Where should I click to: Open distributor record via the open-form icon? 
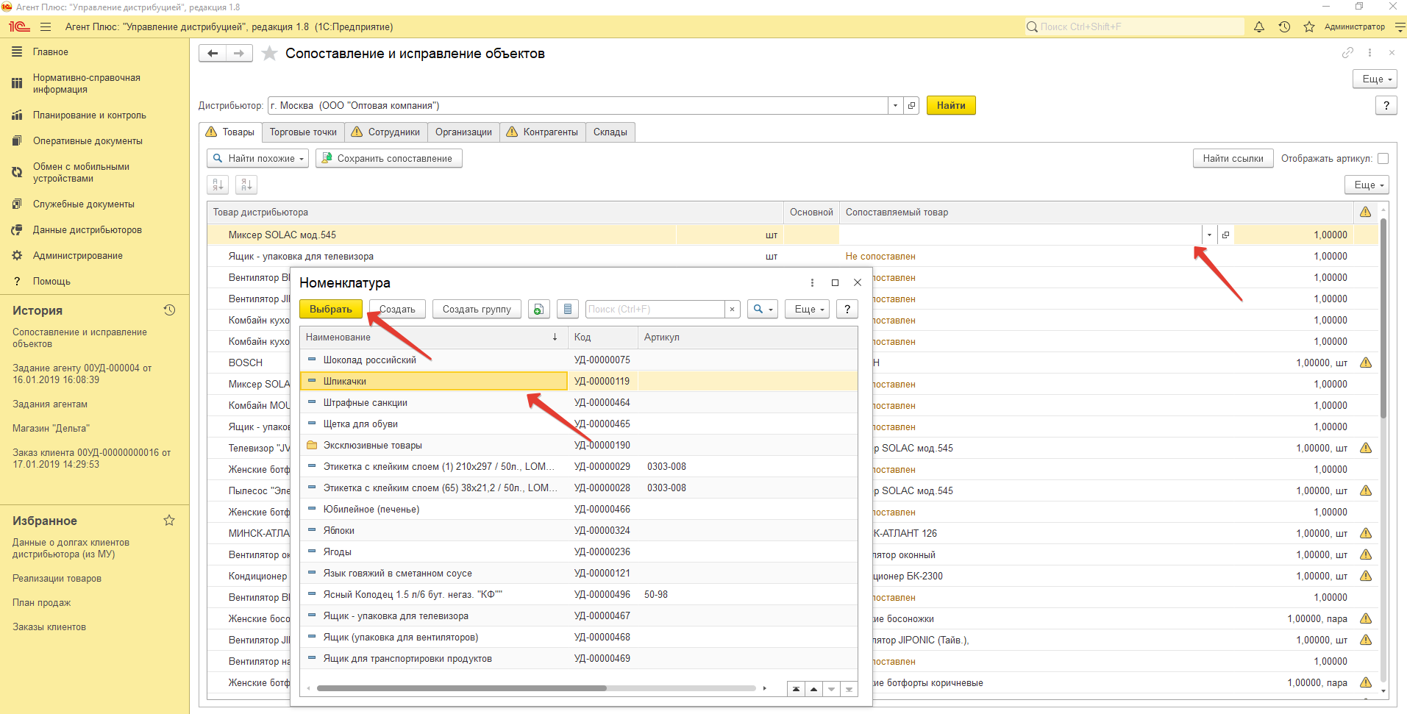tap(912, 105)
